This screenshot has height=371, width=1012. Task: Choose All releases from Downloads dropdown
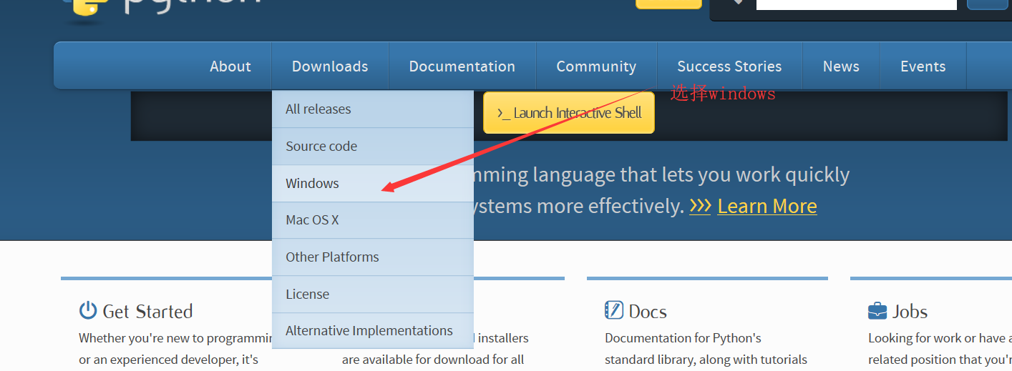coord(373,109)
